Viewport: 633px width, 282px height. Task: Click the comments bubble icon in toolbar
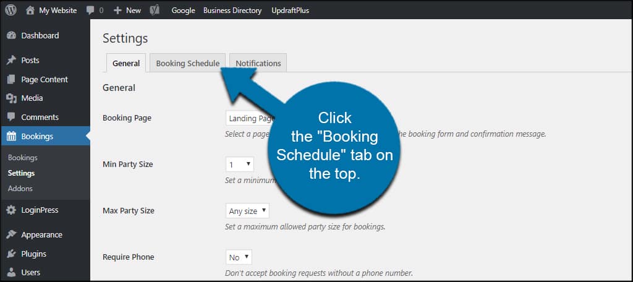click(x=91, y=11)
